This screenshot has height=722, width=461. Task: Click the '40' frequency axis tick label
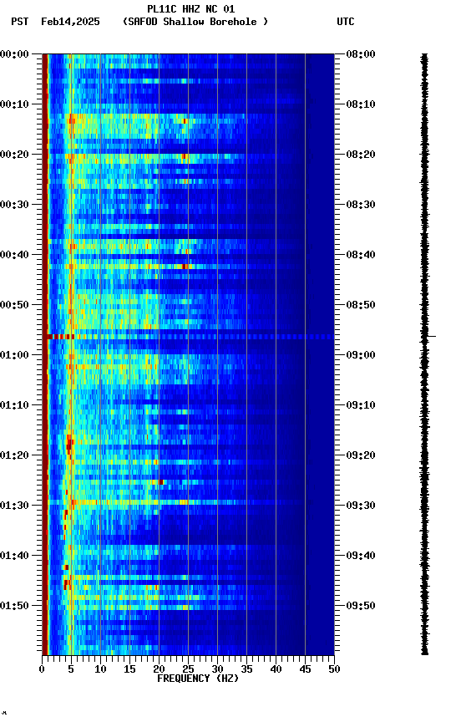[x=276, y=669]
